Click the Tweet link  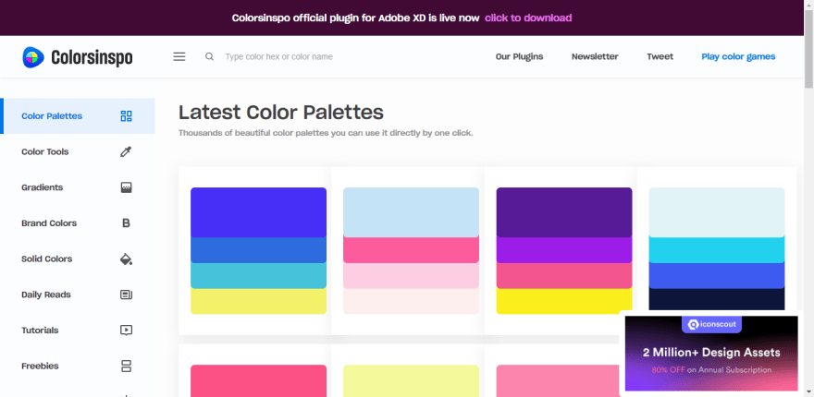pyautogui.click(x=660, y=56)
